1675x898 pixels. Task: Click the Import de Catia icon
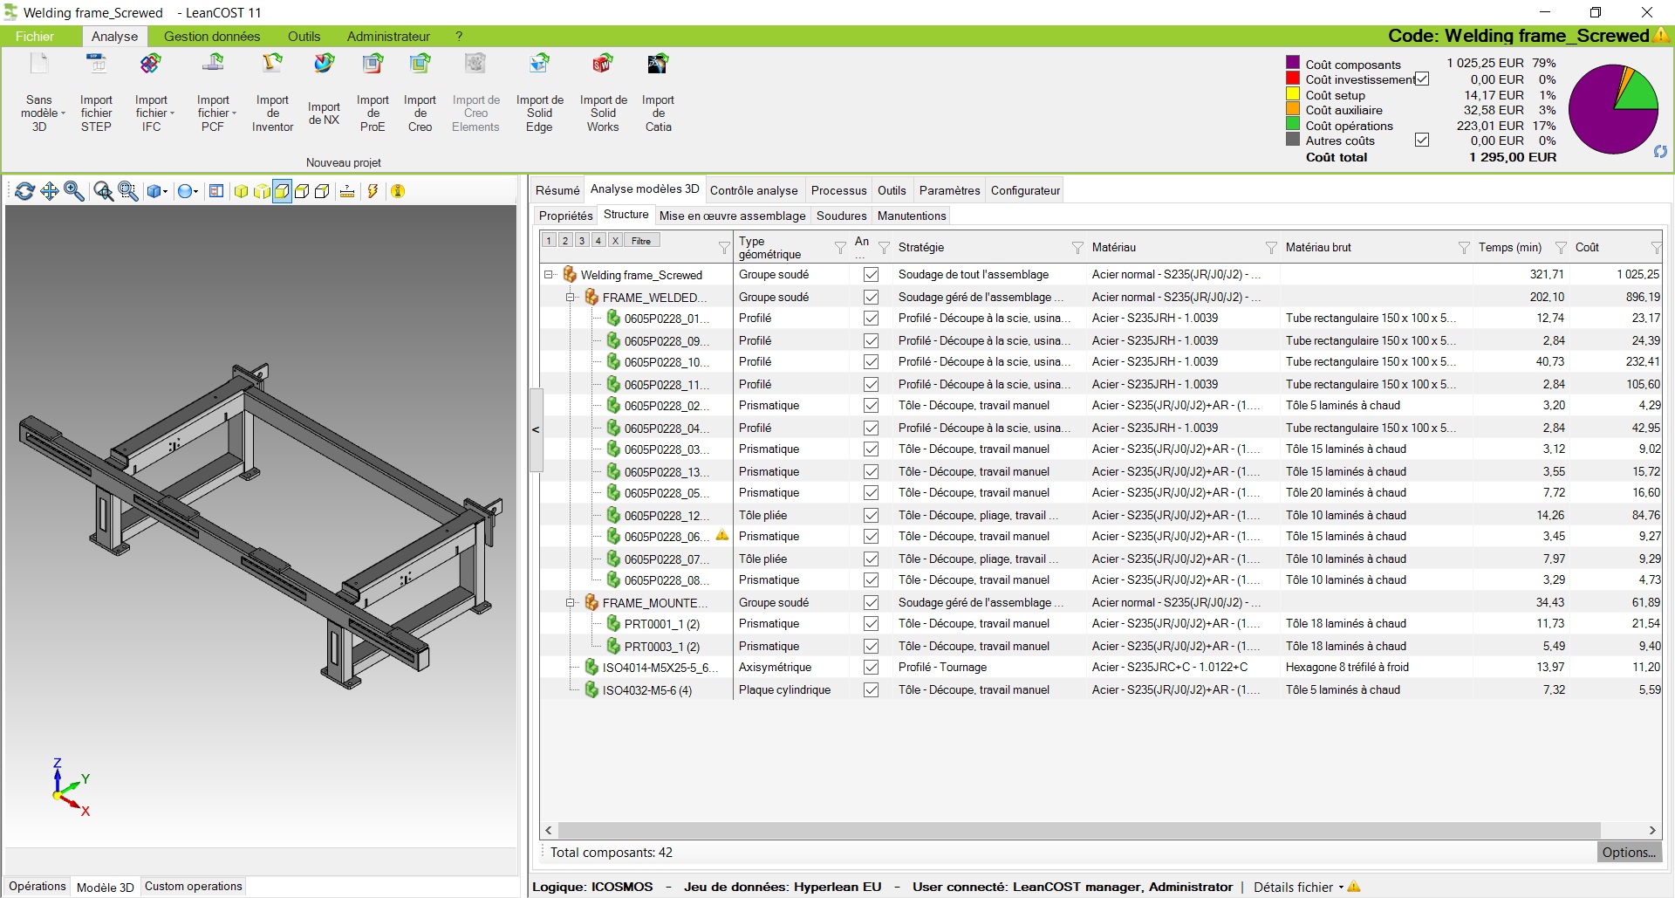point(658,64)
